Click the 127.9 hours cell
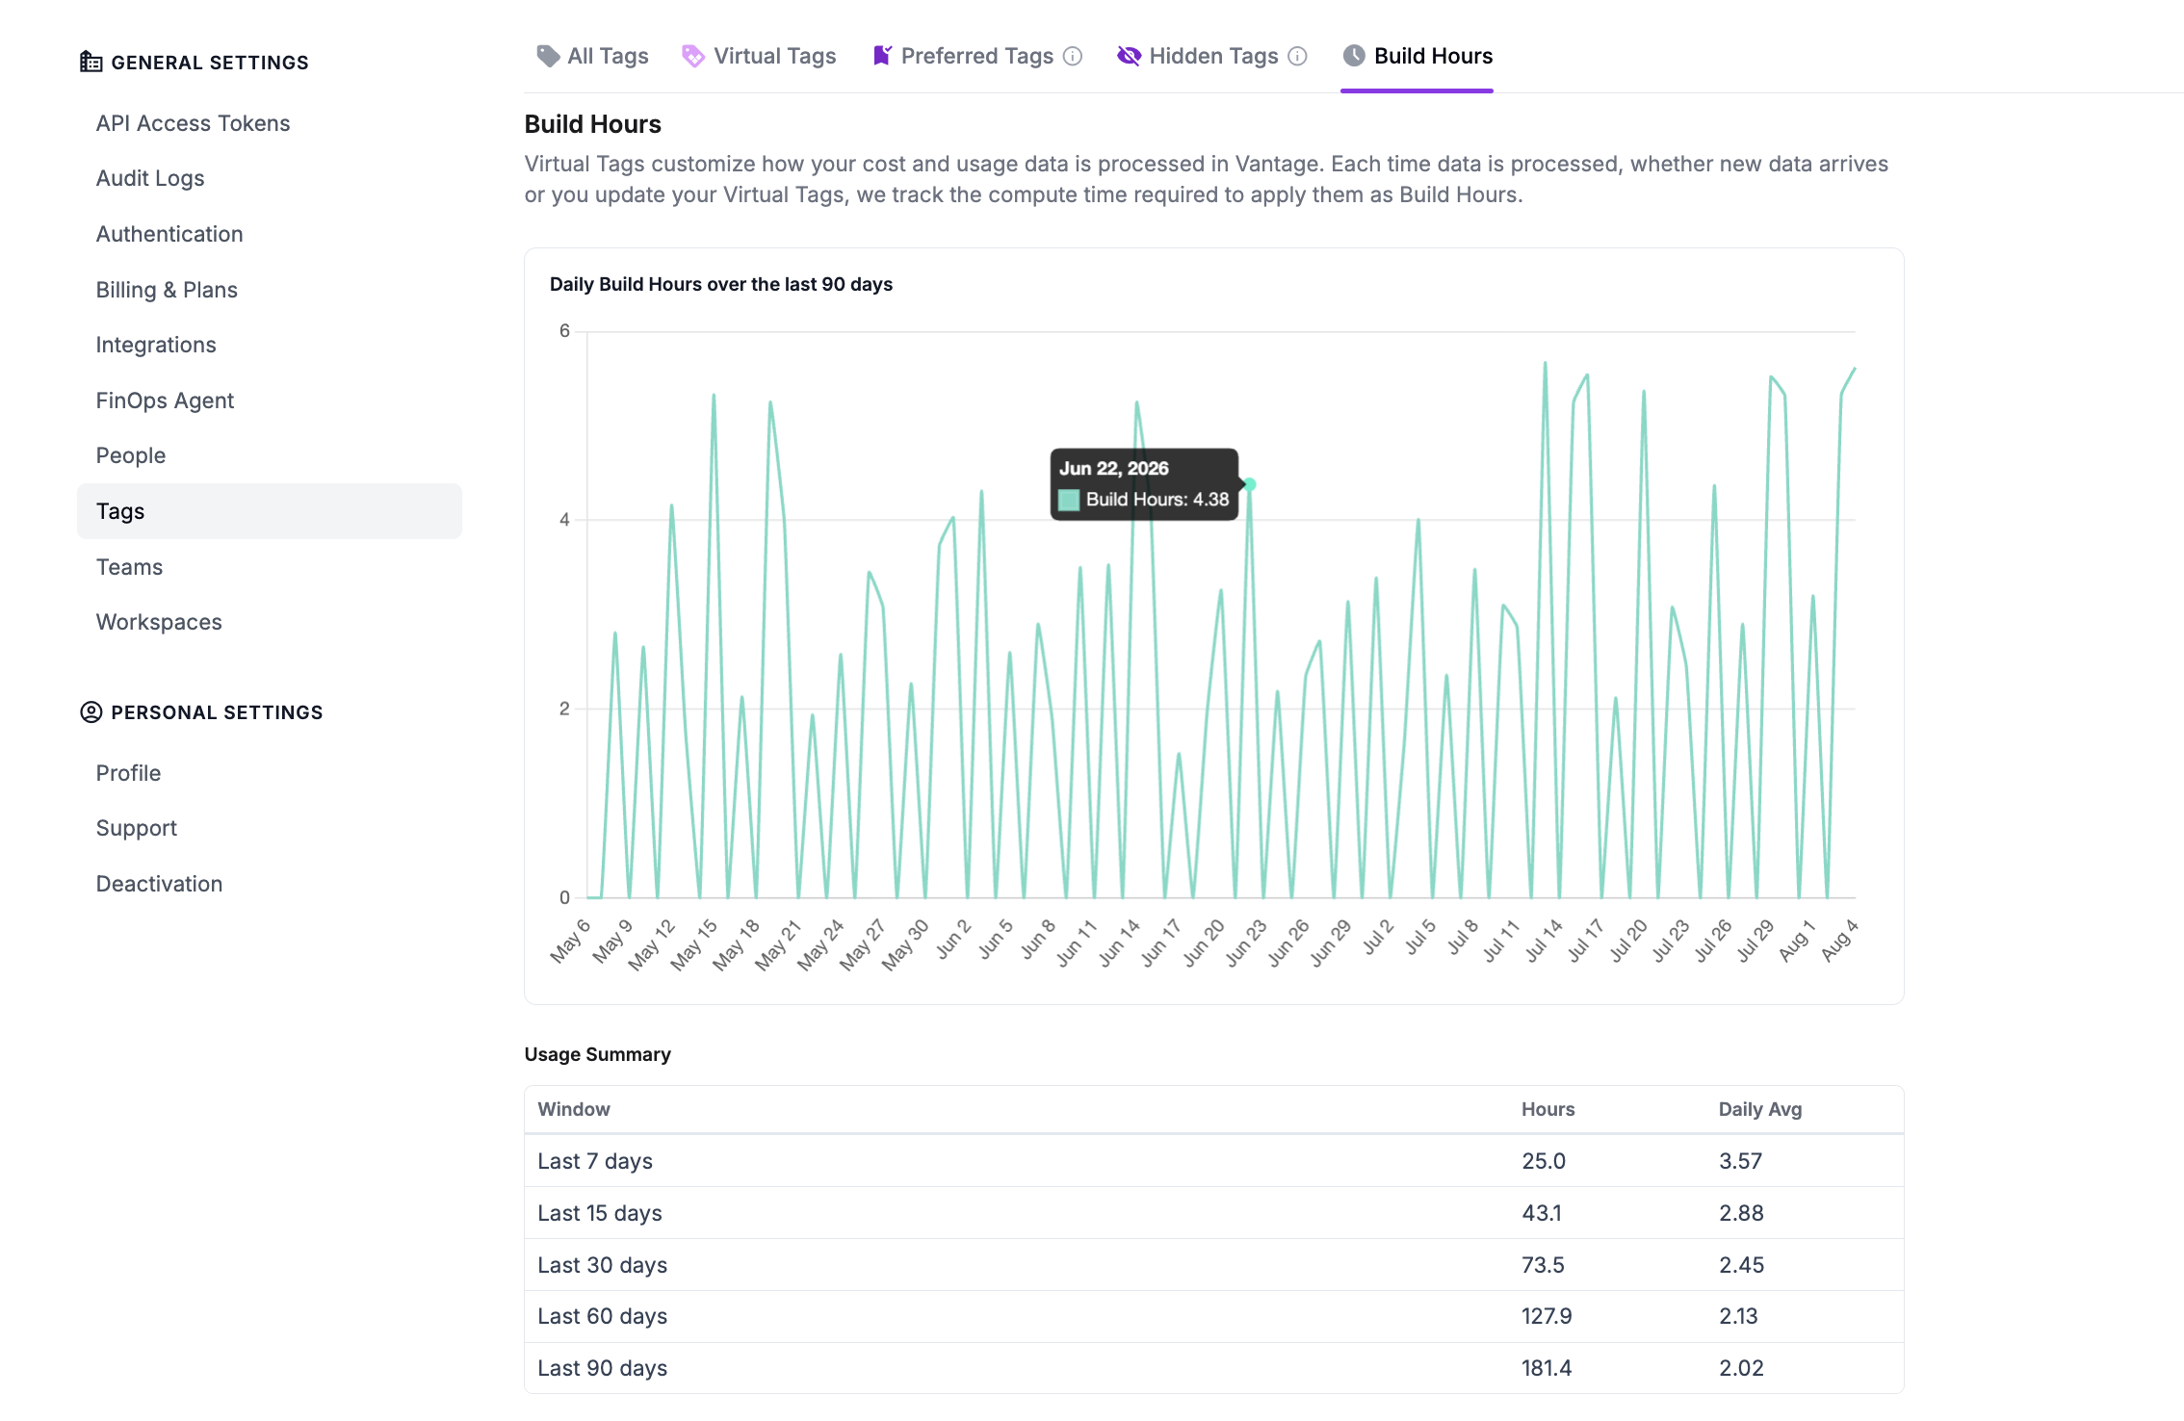The width and height of the screenshot is (2184, 1421). tap(1547, 1316)
